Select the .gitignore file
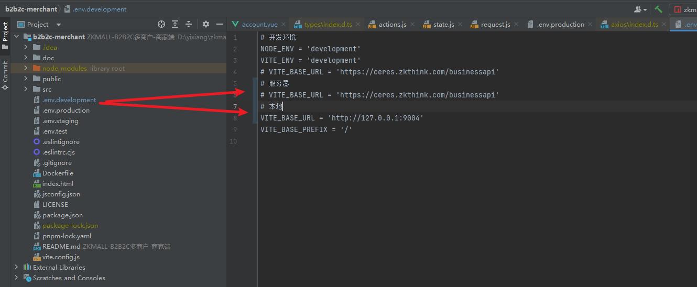This screenshot has width=697, height=287. coord(57,162)
